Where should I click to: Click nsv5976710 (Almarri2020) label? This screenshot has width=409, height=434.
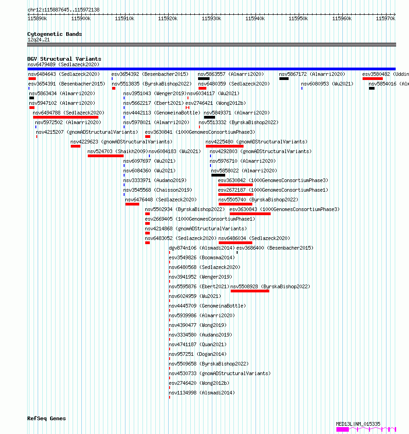[x=243, y=161]
